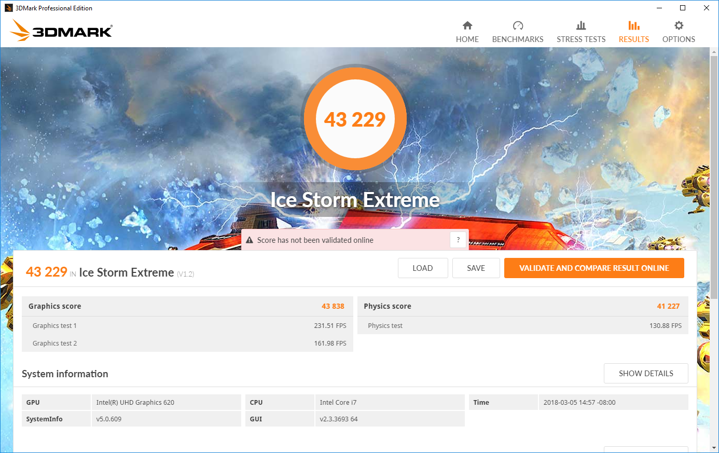
Task: Click the warning triangle icon in validation banner
Action: pyautogui.click(x=250, y=240)
